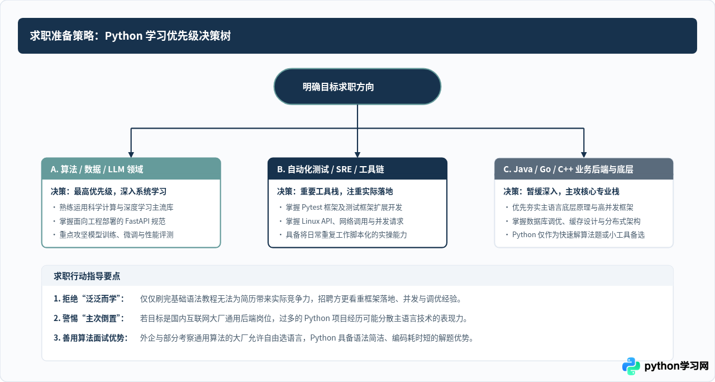Click 重点攻坚模型训练、微调与性能评测
The image size is (715, 382).
click(x=116, y=235)
